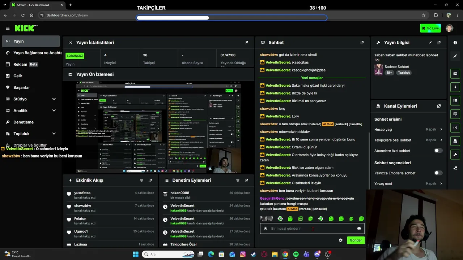Image resolution: width=463 pixels, height=260 pixels.
Task: Click the 18+ tag in stream info
Action: click(389, 73)
